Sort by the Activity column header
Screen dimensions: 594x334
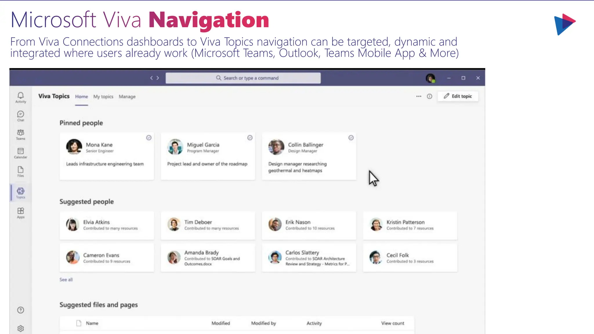pos(314,323)
